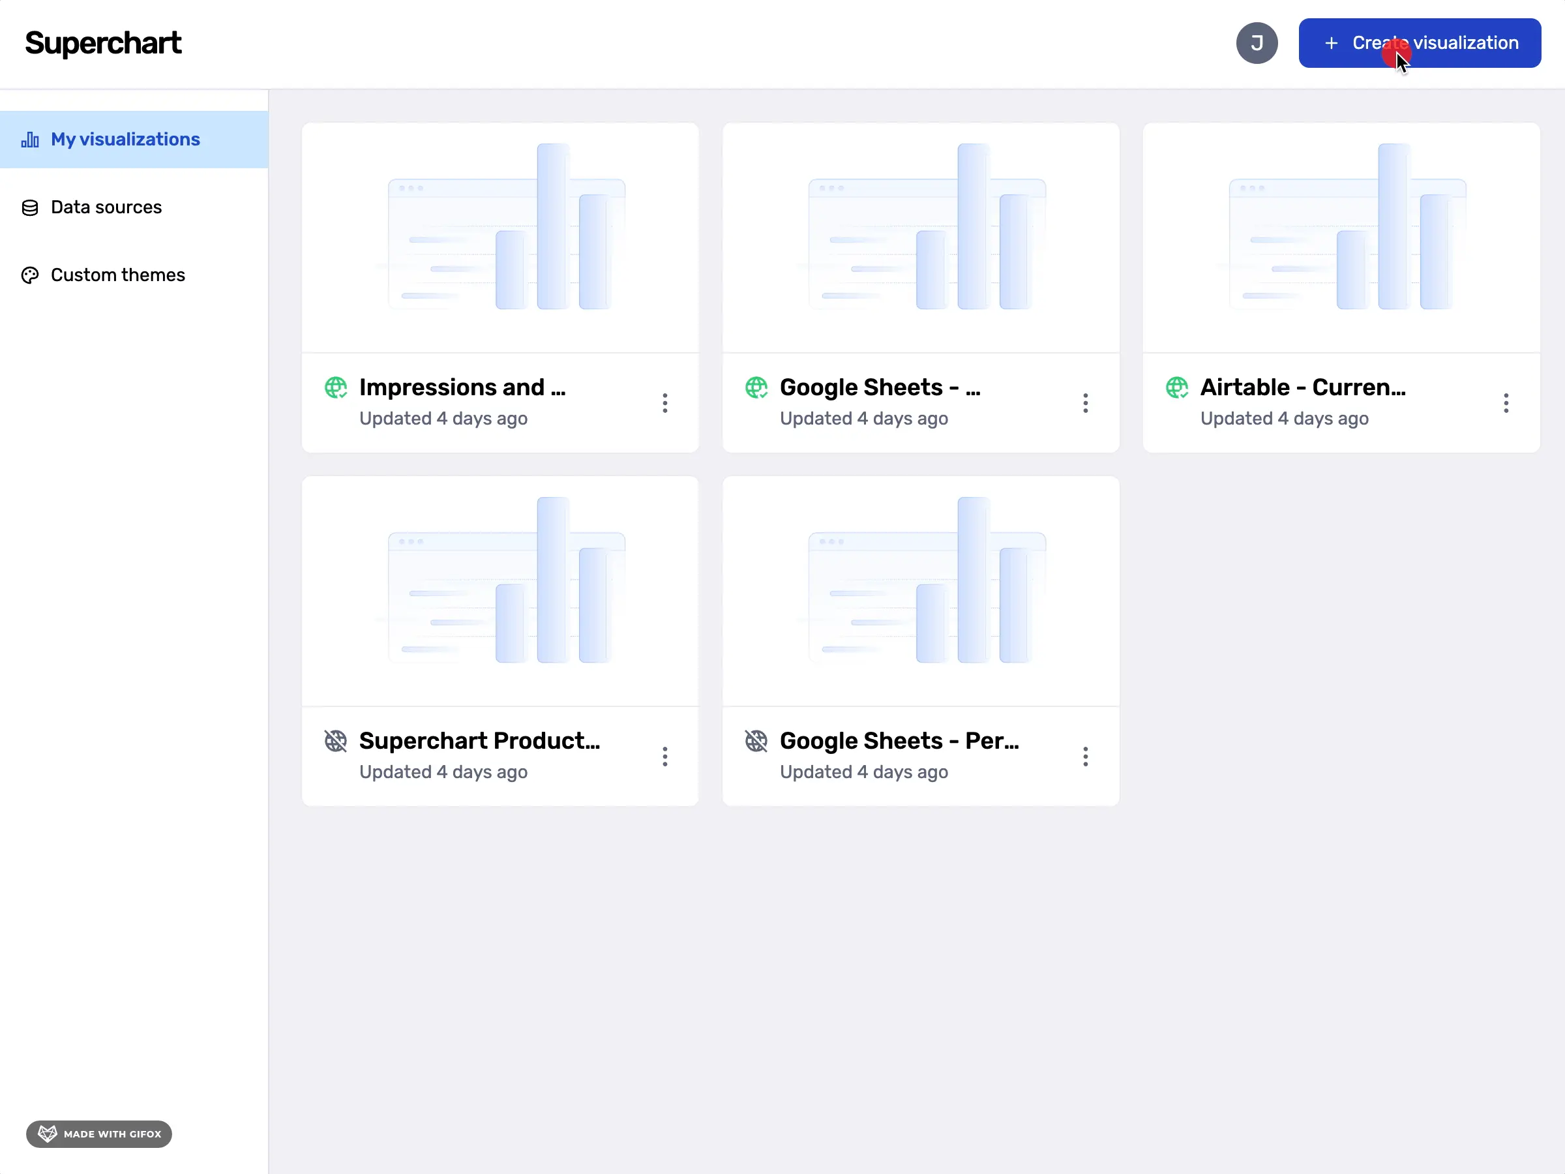Click the Superchart logo
The image size is (1565, 1174).
tap(103, 43)
